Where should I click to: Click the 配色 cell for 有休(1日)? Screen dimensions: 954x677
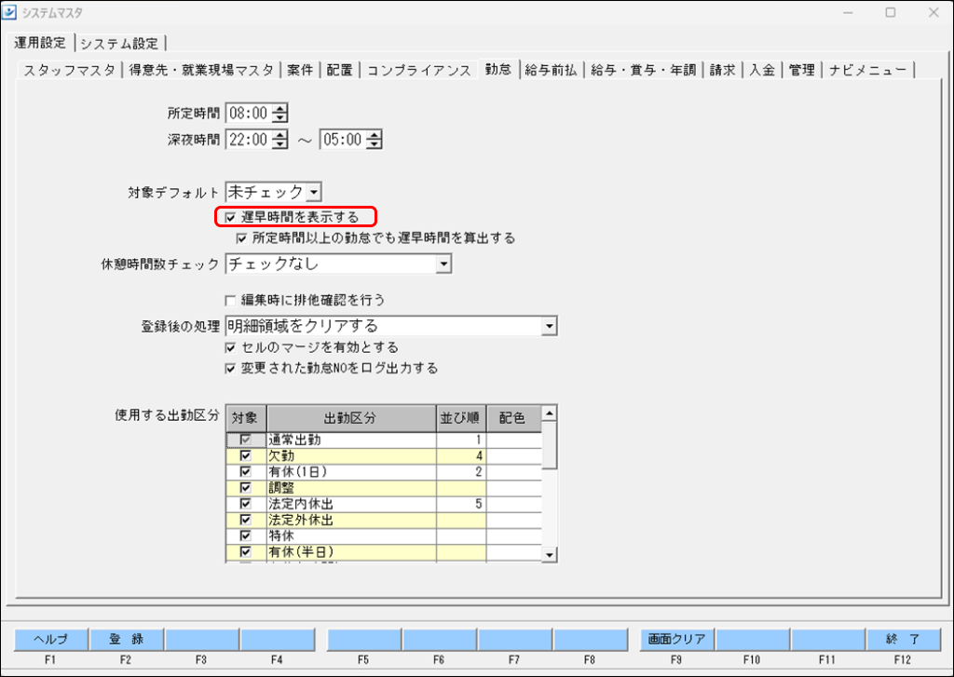[513, 471]
